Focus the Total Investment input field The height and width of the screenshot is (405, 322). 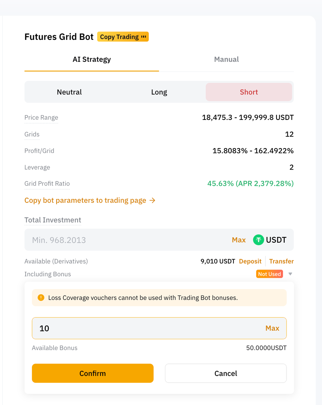pos(127,240)
